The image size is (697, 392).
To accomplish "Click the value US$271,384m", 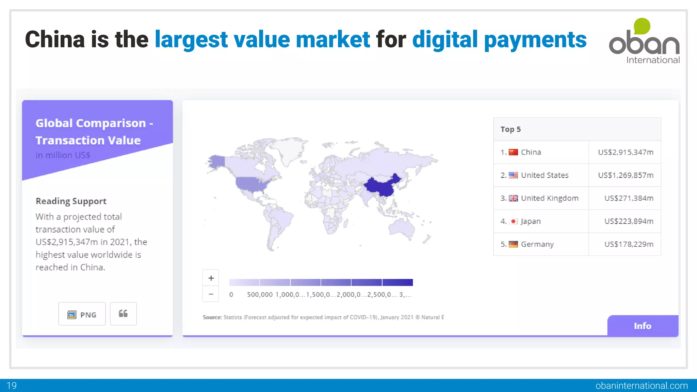I will 629,198.
